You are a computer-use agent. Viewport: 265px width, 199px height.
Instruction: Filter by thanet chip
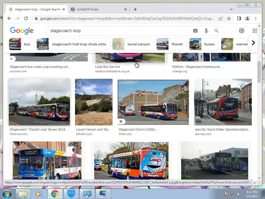172,44
